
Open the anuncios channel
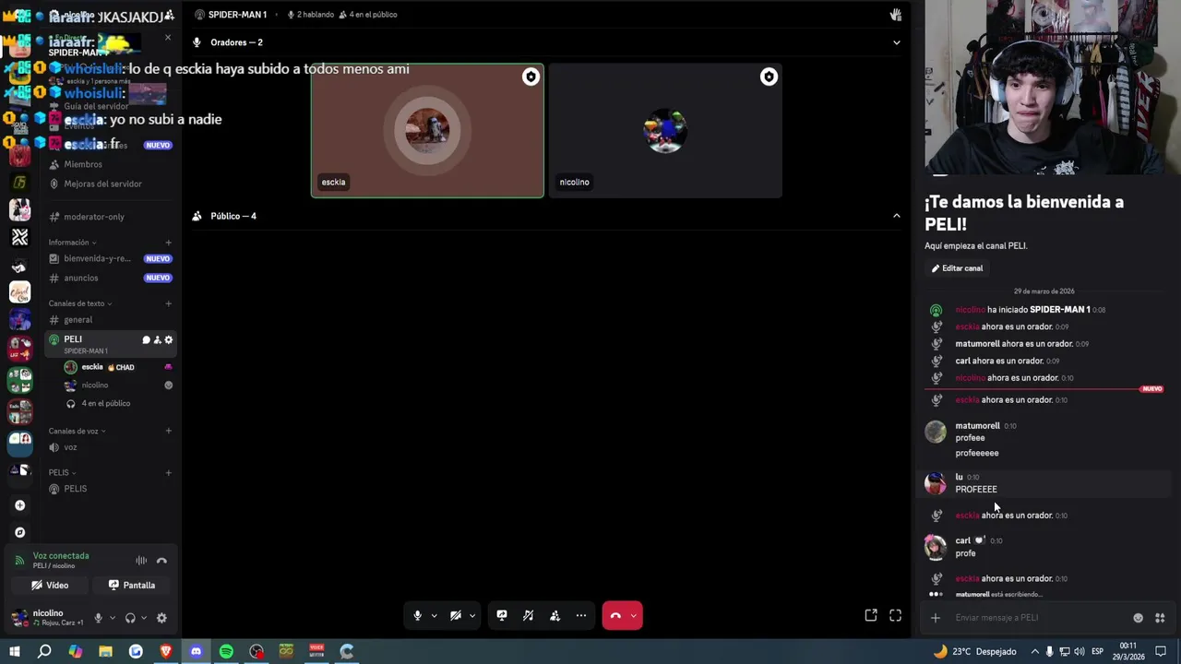pyautogui.click(x=109, y=278)
